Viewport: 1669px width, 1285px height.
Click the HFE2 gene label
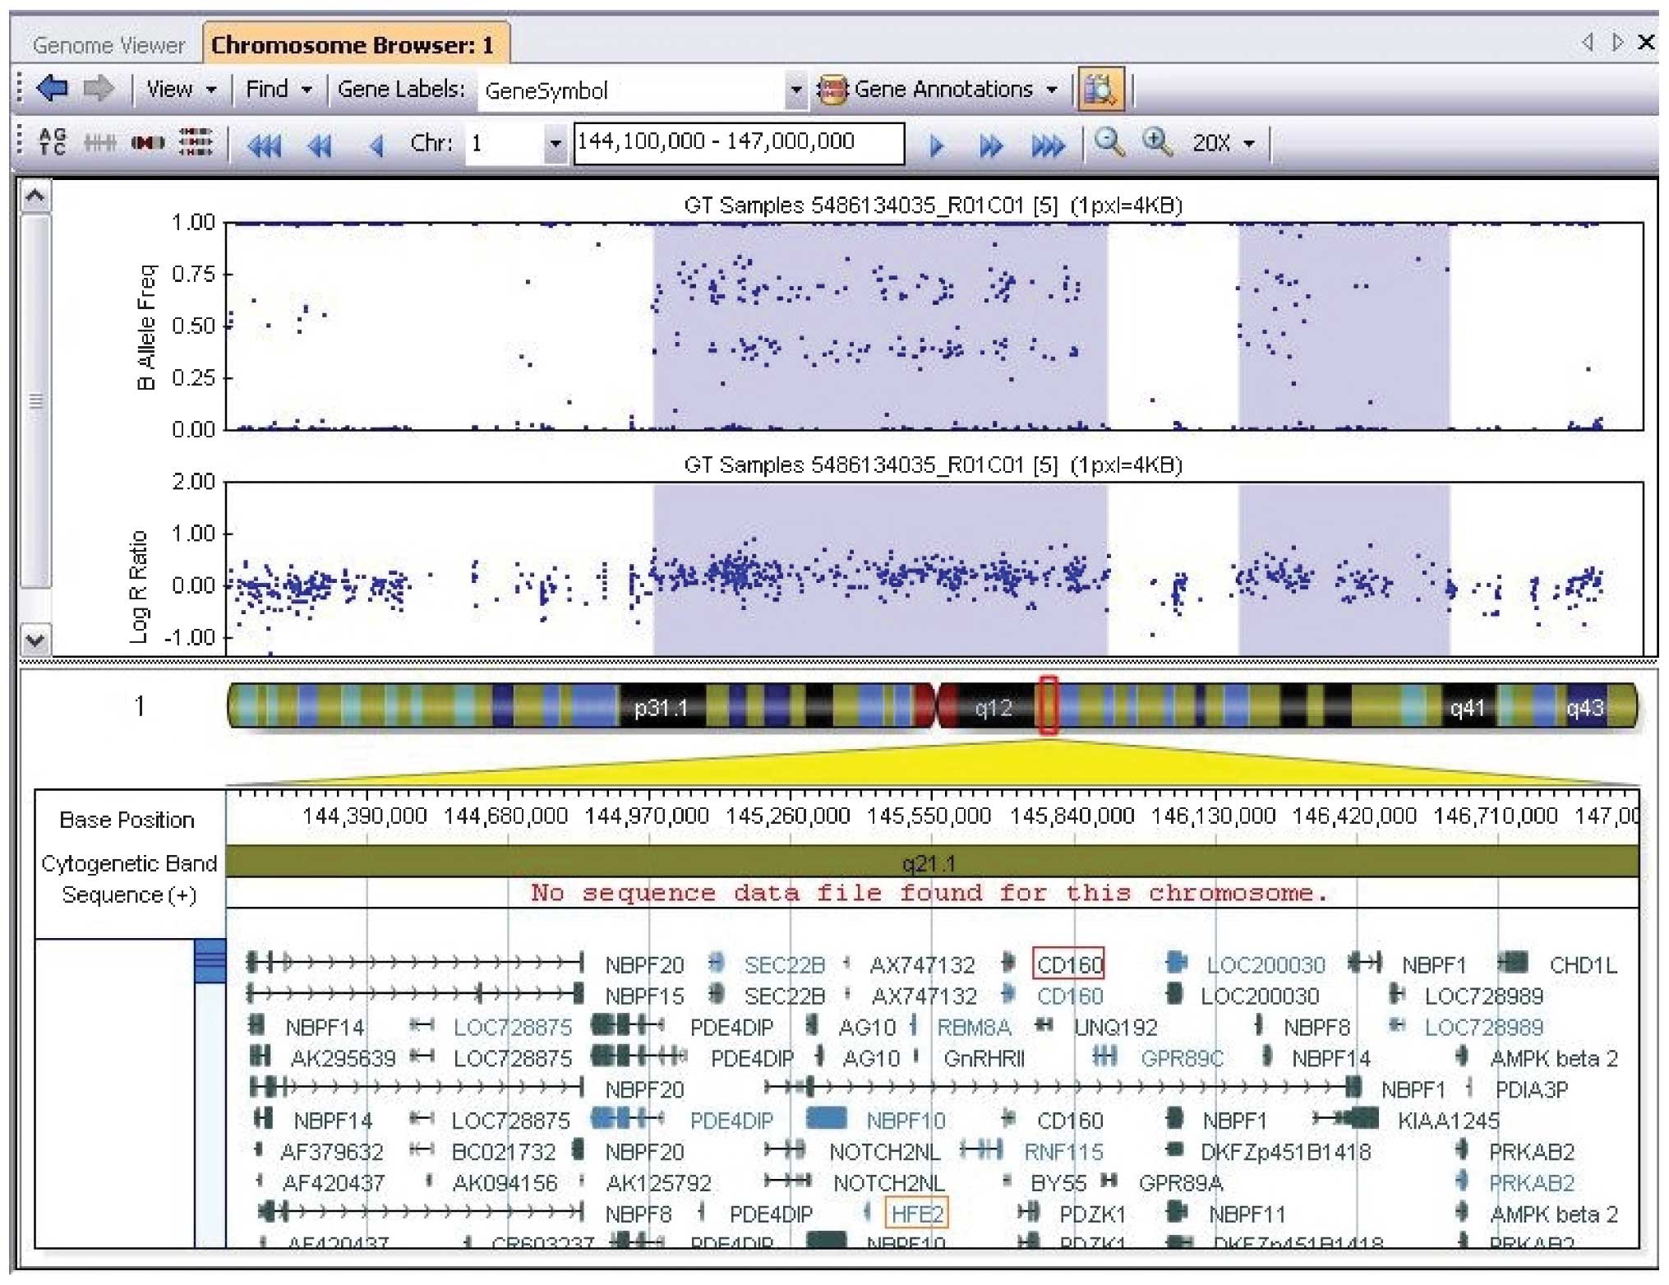[x=916, y=1213]
